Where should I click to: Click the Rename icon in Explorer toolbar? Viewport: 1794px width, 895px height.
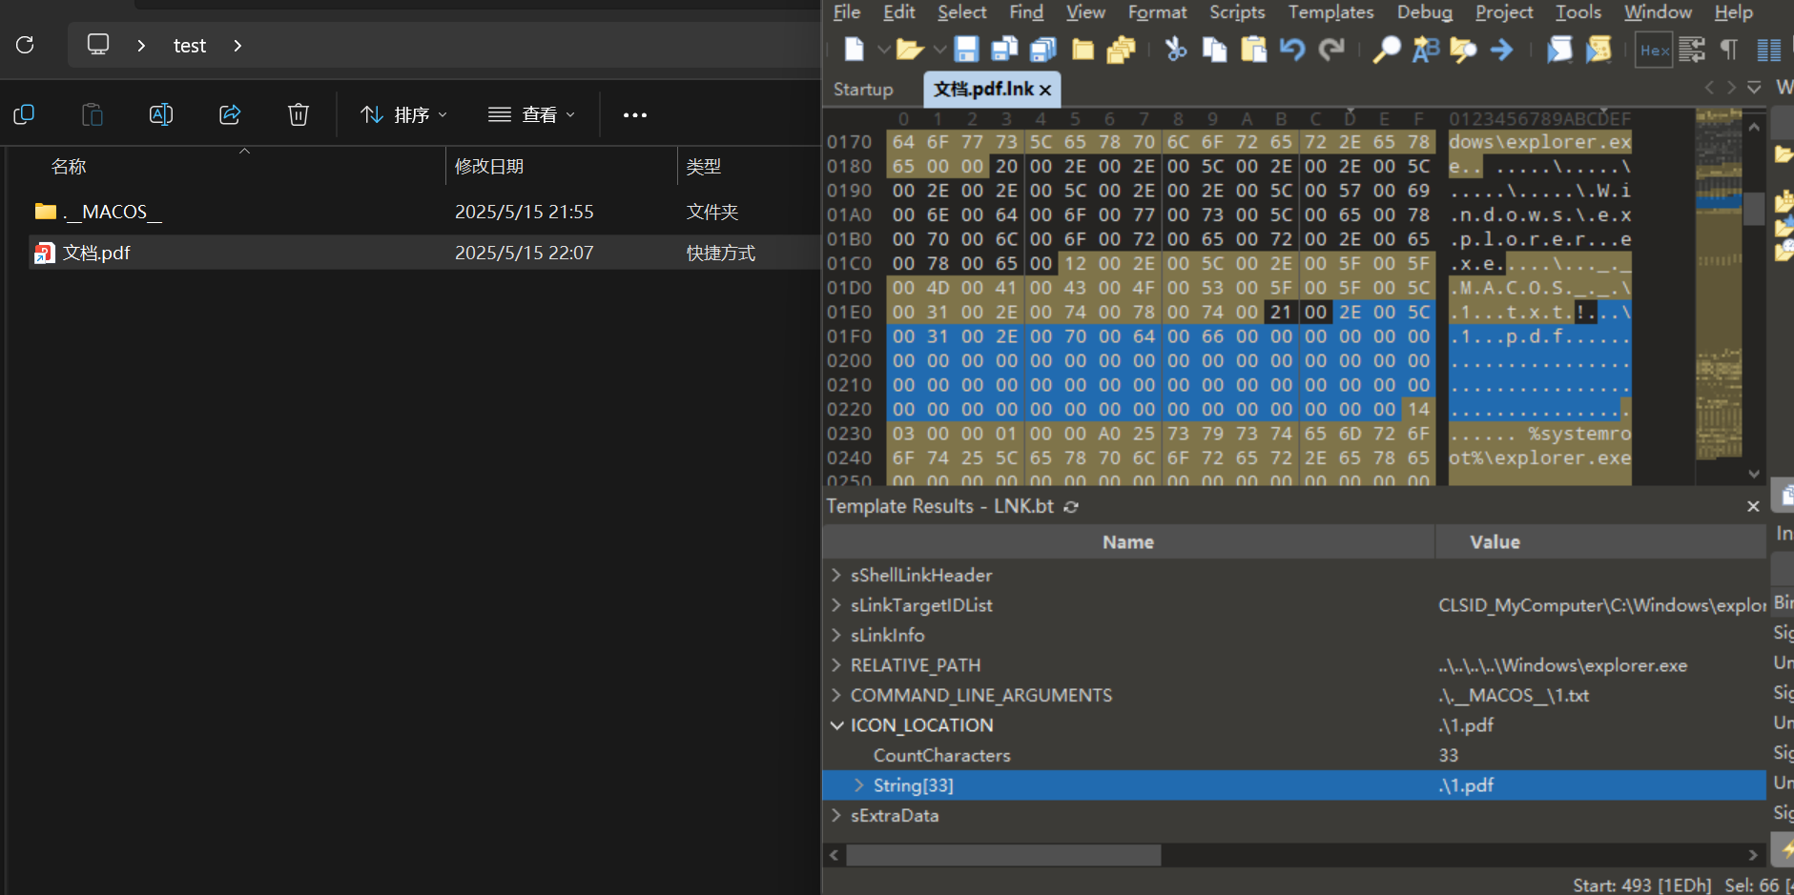(161, 115)
